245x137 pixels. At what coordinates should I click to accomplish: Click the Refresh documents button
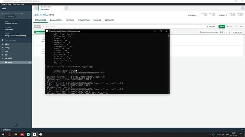(x=237, y=32)
